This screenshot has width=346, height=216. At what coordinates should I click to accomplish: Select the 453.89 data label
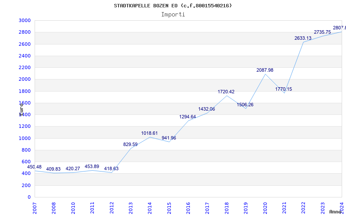point(92,166)
